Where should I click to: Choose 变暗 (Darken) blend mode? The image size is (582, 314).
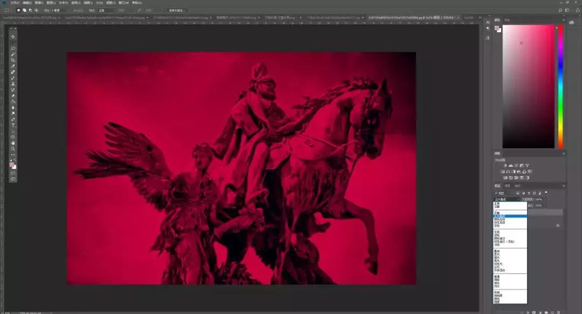tap(510, 213)
